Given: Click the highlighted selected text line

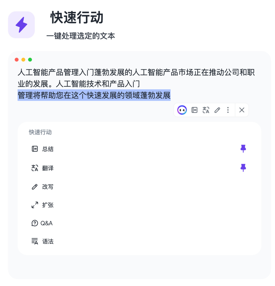Looking at the screenshot, I should [x=94, y=95].
